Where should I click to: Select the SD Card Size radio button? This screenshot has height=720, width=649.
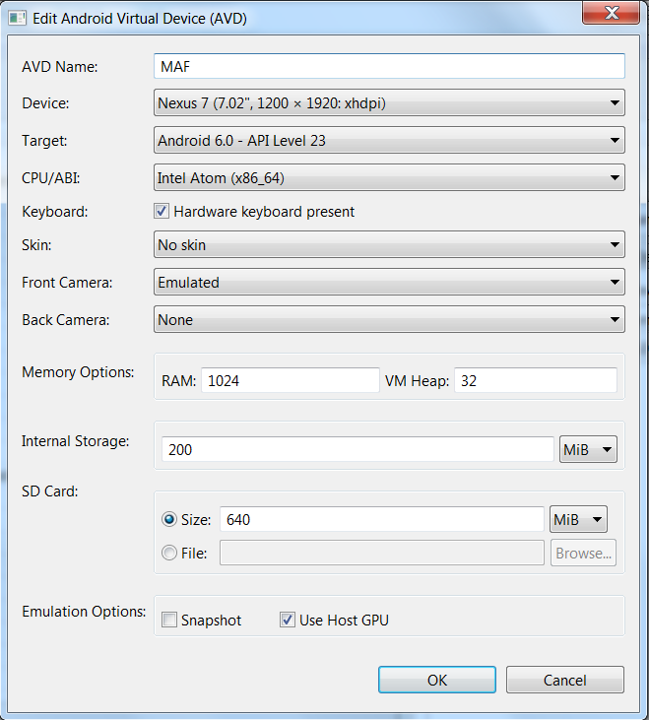pyautogui.click(x=169, y=519)
